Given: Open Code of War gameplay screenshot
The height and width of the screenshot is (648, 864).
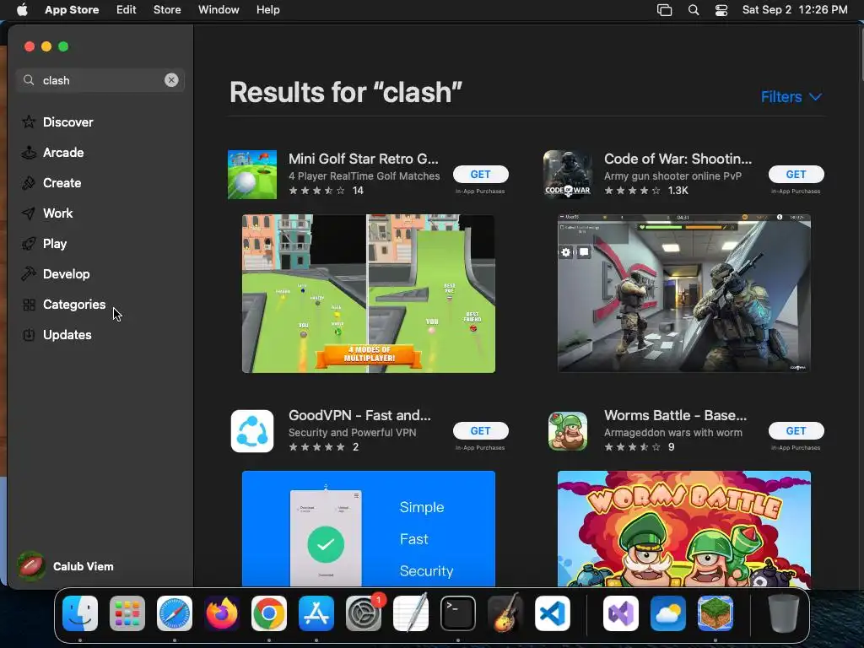Looking at the screenshot, I should pyautogui.click(x=683, y=294).
